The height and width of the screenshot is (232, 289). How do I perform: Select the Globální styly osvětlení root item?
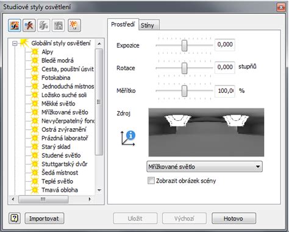[x=61, y=43]
